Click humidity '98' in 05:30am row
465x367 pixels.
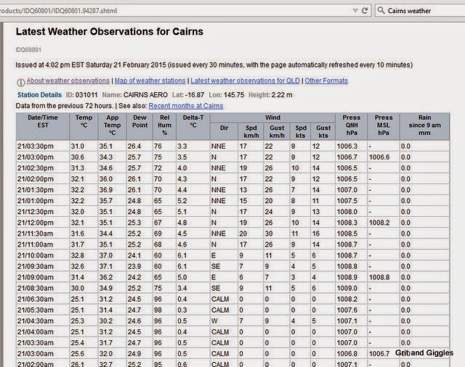tap(158, 310)
